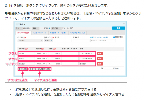This screenshot has height=100, width=144.
Task: Pick the 発生日 date field
Action: [x=48, y=41]
